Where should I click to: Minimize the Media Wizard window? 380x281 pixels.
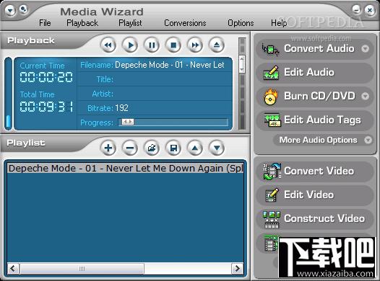coord(356,9)
